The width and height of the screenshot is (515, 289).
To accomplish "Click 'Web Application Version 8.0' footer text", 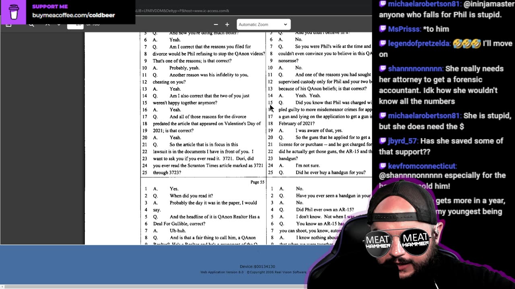I will (222, 272).
